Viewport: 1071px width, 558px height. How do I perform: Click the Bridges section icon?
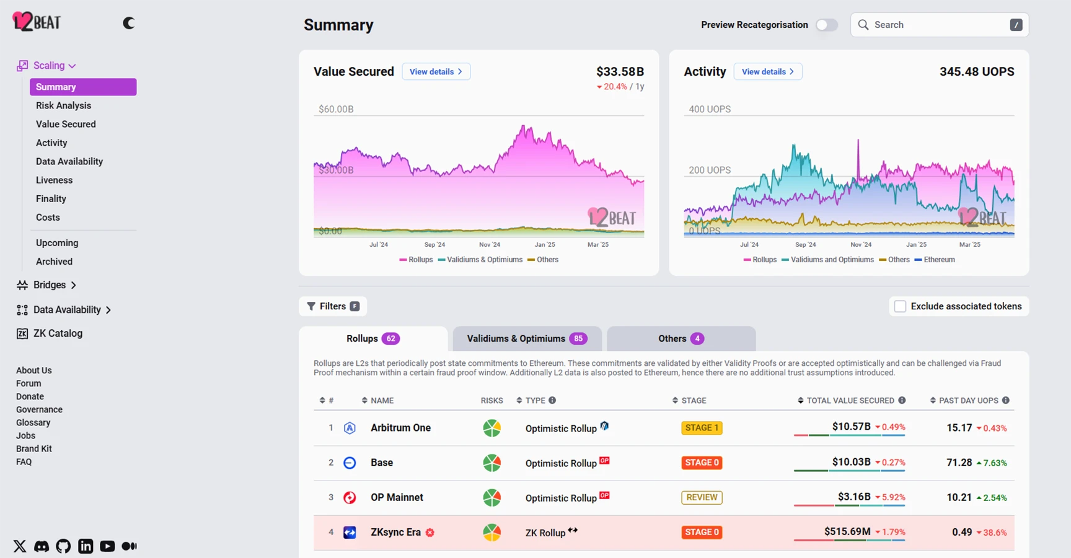22,285
